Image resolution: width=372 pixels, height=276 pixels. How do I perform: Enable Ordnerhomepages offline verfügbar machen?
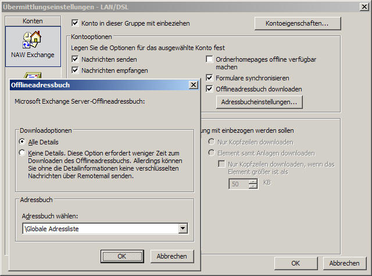pos(210,59)
